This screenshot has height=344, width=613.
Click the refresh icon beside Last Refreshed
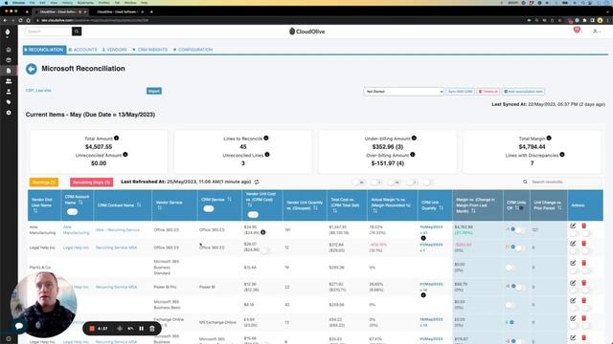click(x=257, y=183)
